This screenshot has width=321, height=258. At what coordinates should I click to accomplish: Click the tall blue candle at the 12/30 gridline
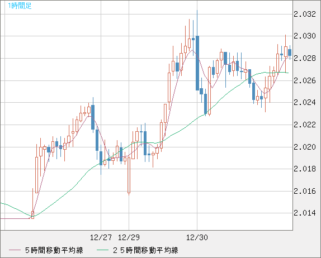coord(197,63)
